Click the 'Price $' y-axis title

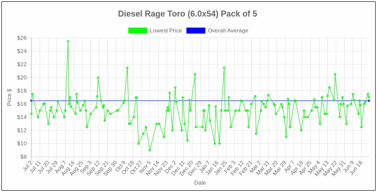(x=9, y=97)
